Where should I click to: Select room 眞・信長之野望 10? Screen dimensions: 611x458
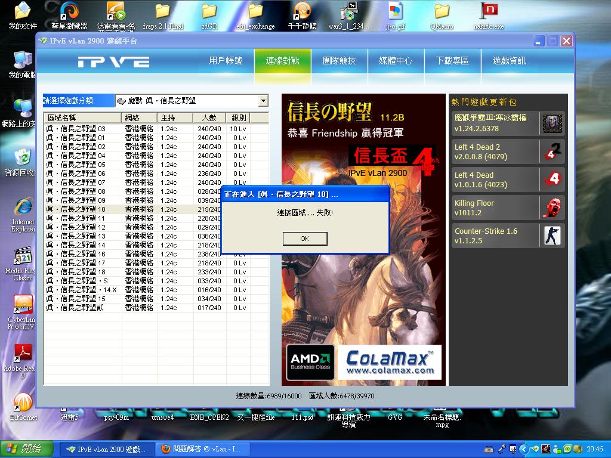tap(133, 209)
